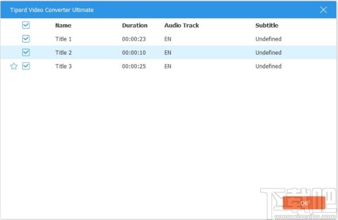Uncheck the Title 3 checkbox

point(26,66)
